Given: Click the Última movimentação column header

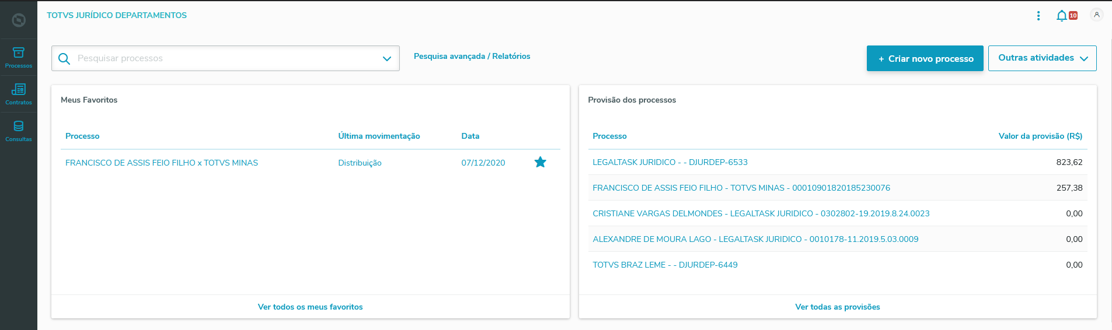Looking at the screenshot, I should (x=379, y=136).
